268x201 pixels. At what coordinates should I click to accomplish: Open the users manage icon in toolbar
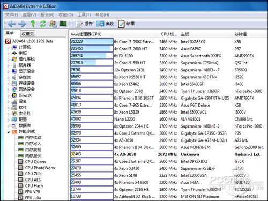(53, 24)
